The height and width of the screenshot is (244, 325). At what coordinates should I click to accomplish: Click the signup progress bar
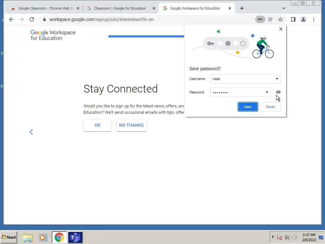point(146,36)
